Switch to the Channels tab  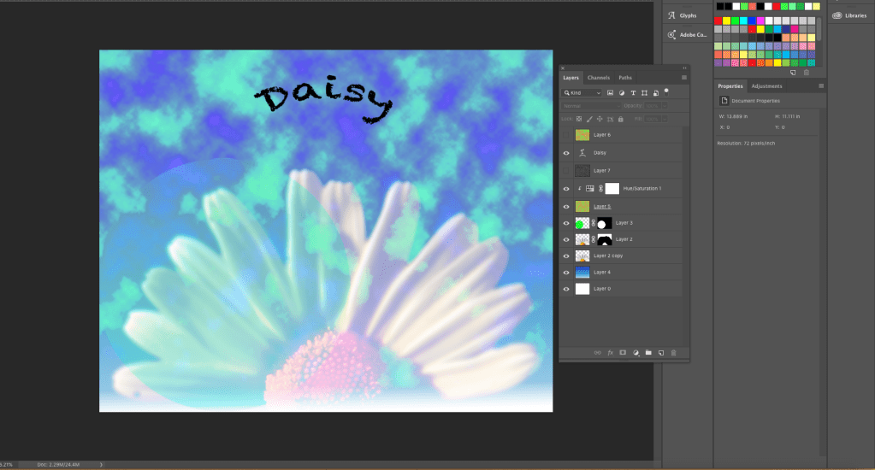599,78
